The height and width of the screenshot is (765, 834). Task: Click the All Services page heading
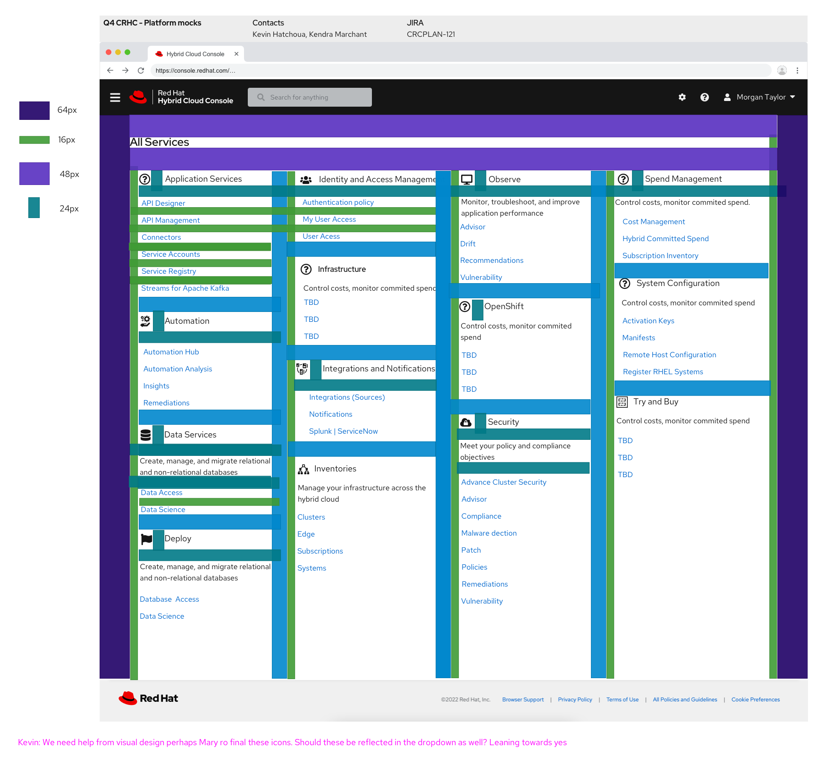coord(160,142)
